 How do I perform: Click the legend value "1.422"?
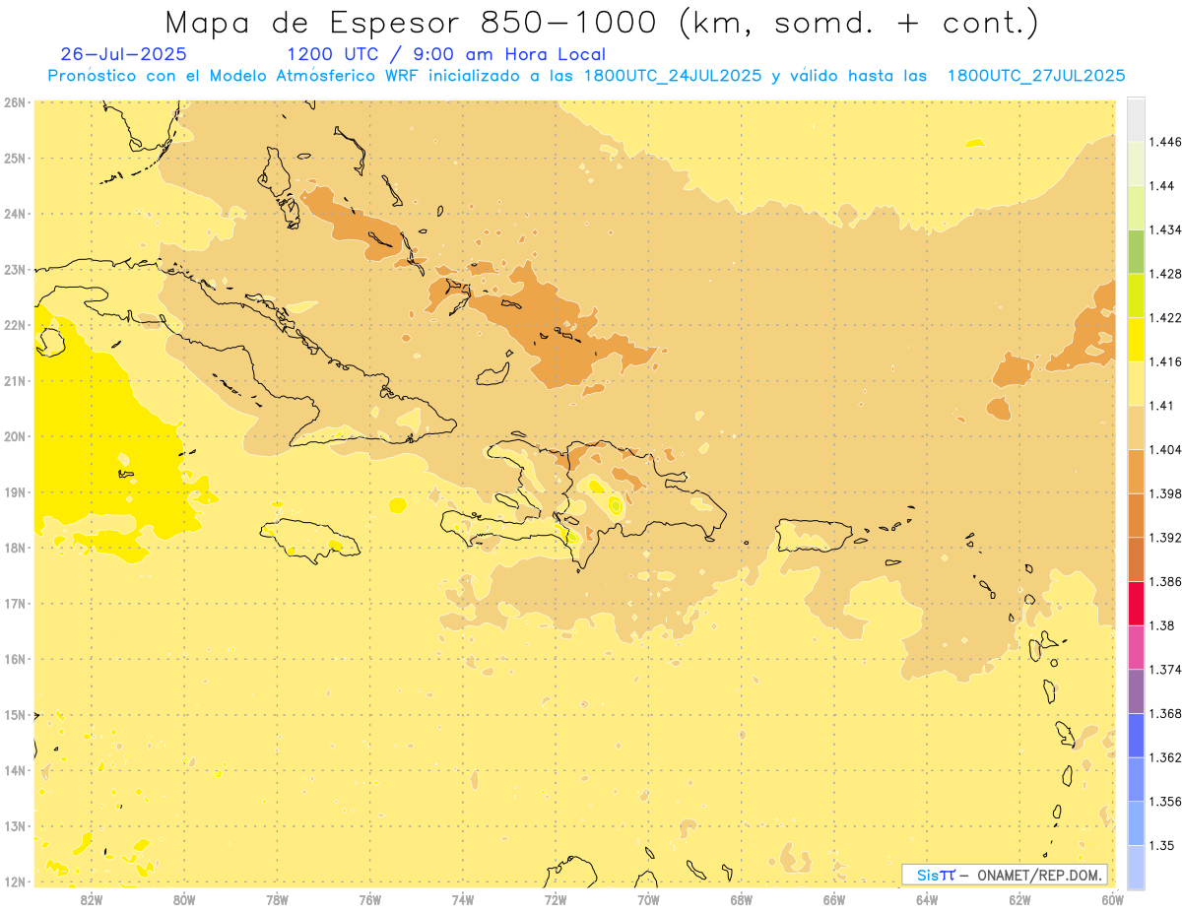(1165, 317)
